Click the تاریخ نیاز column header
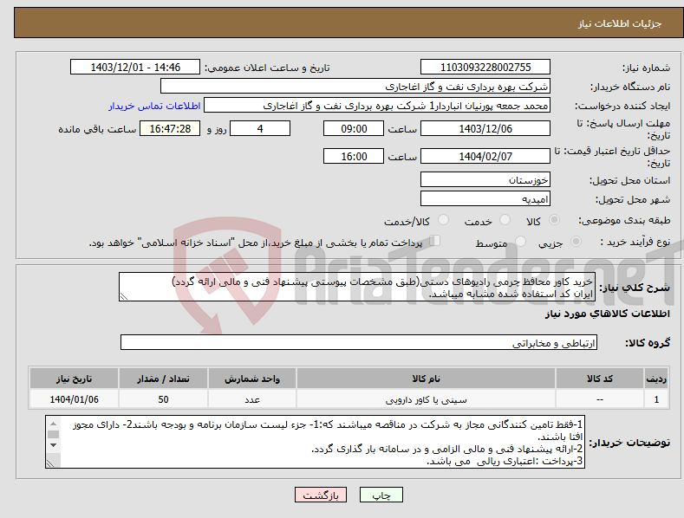The image size is (684, 518). 75,379
